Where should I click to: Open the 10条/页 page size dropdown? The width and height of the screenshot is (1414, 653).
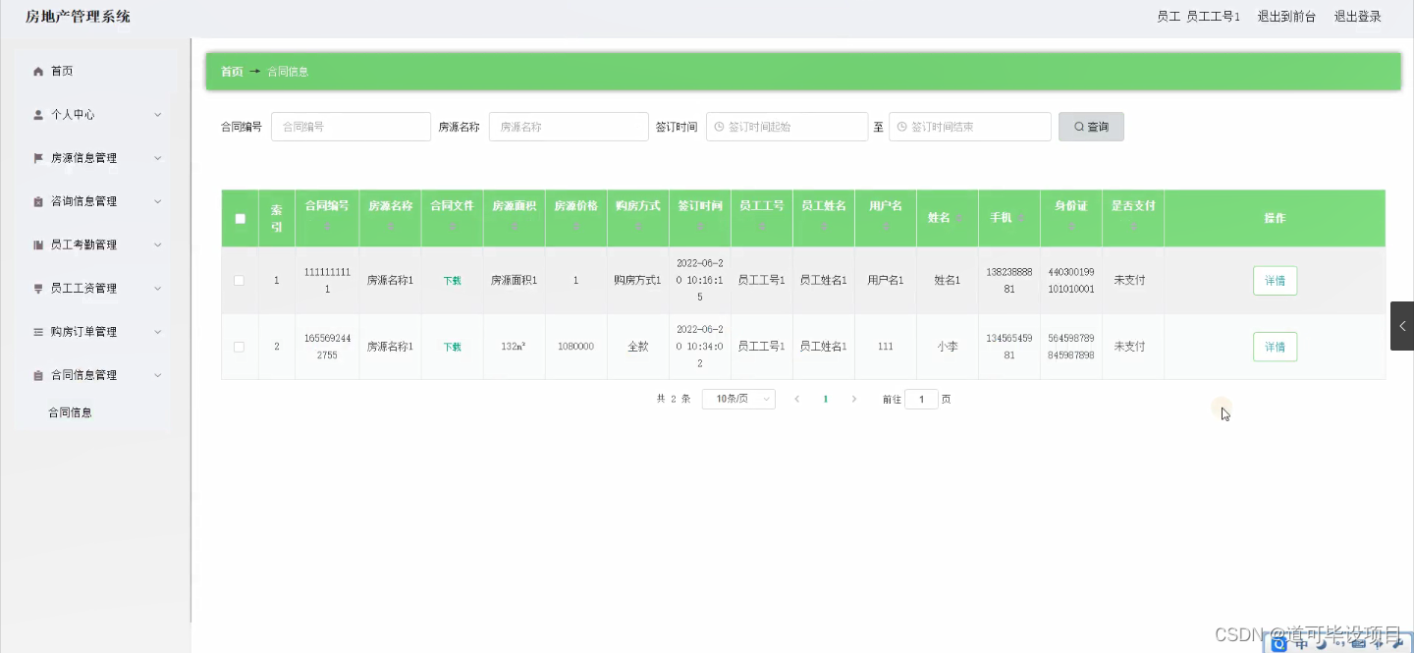pyautogui.click(x=737, y=399)
